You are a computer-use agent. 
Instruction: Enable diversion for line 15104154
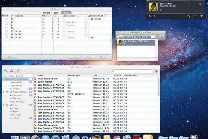pos(6,31)
